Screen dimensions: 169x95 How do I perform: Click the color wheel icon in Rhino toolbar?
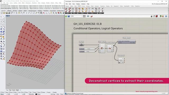pyautogui.click(x=61, y=13)
